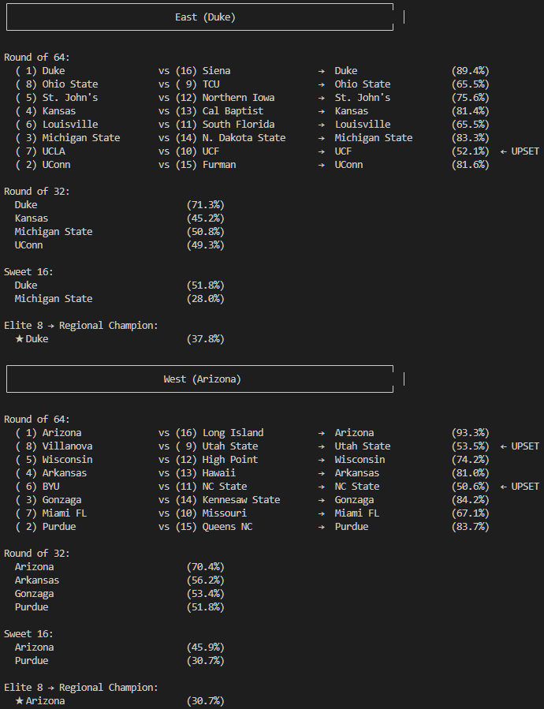Screen dimensions: 544x709
Task: Click the "(45.2%)" Kansas Round of 32 value
Action: click(x=205, y=218)
